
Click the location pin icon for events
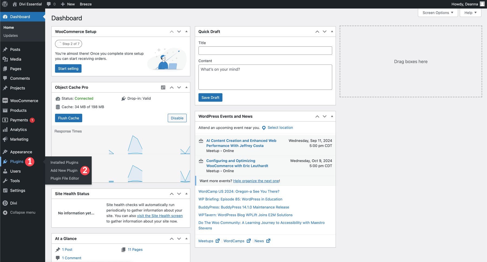click(264, 128)
